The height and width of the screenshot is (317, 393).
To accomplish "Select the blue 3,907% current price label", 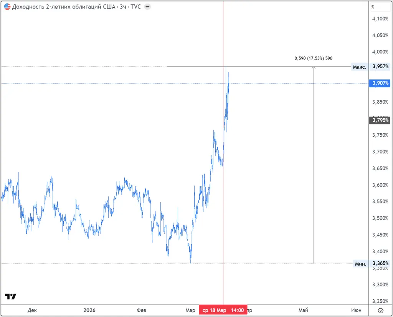I will pos(379,83).
